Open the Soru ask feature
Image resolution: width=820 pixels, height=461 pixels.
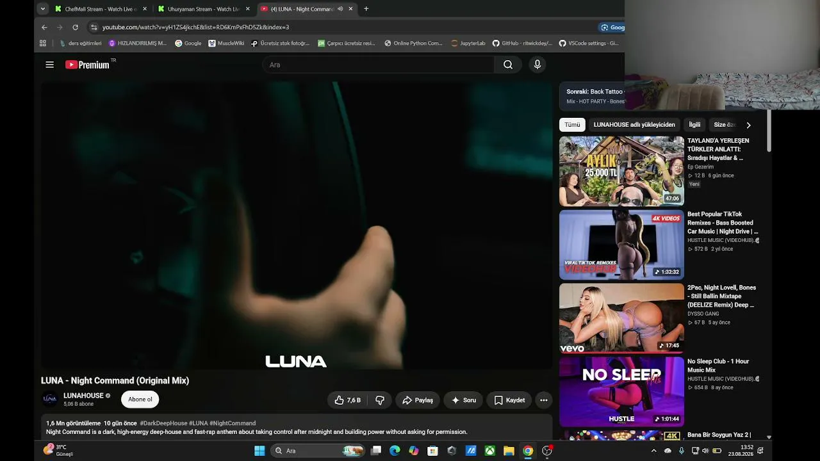[x=463, y=400]
